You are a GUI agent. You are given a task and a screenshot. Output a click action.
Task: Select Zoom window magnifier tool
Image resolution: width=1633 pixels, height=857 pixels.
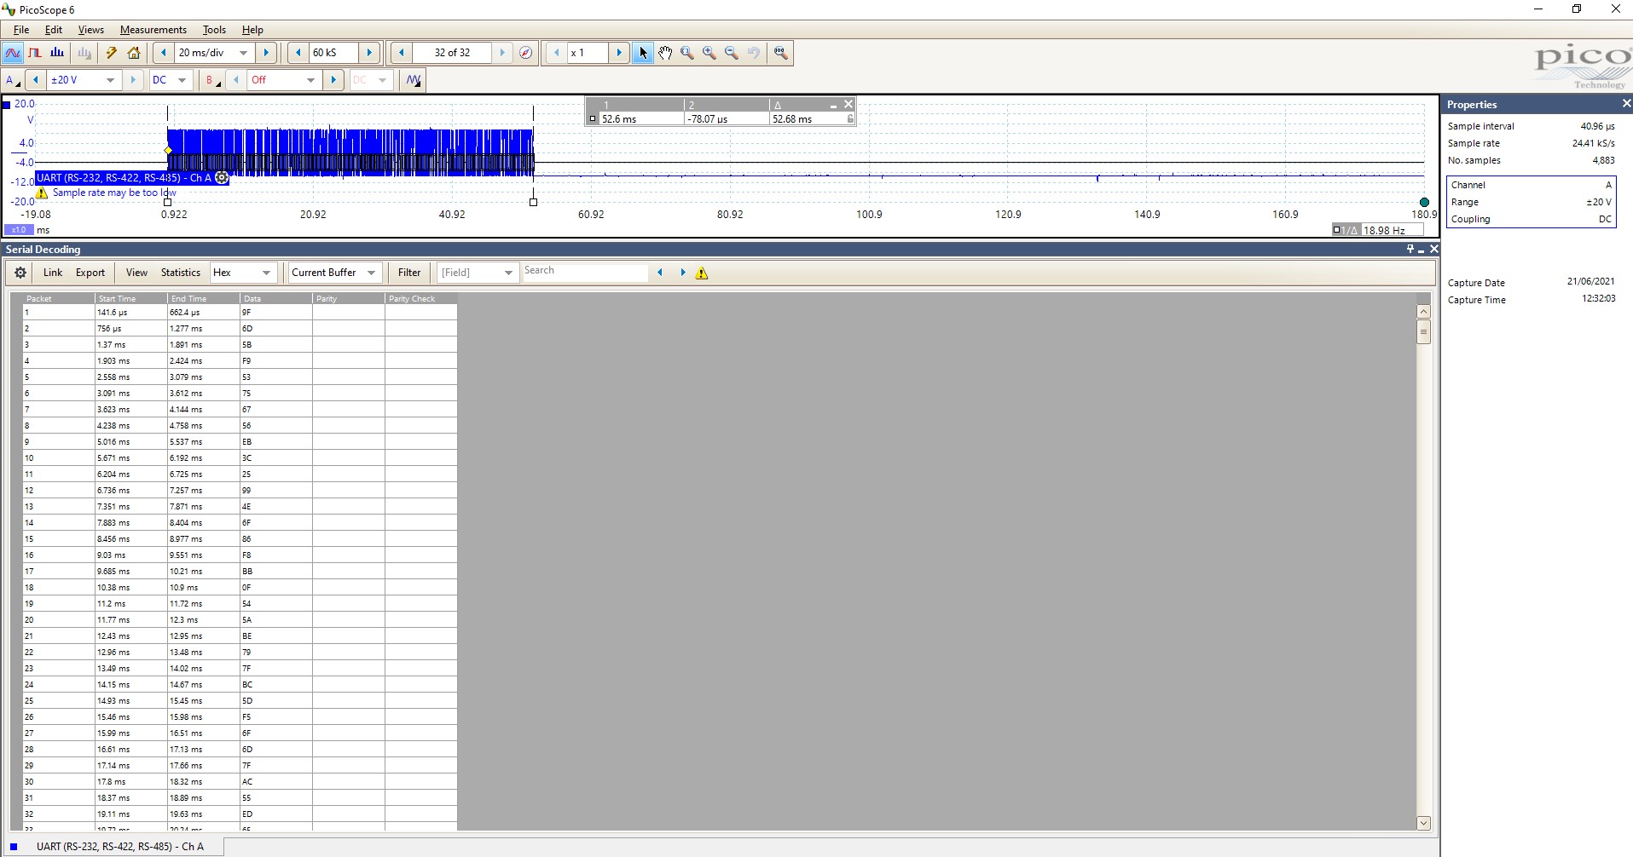687,53
